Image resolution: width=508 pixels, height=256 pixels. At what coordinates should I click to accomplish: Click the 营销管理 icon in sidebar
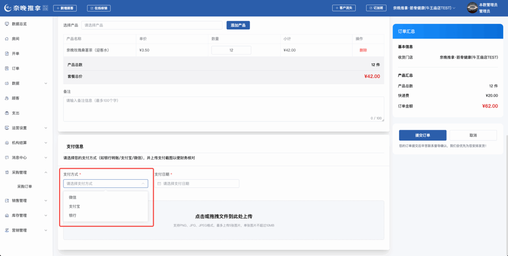point(7,231)
